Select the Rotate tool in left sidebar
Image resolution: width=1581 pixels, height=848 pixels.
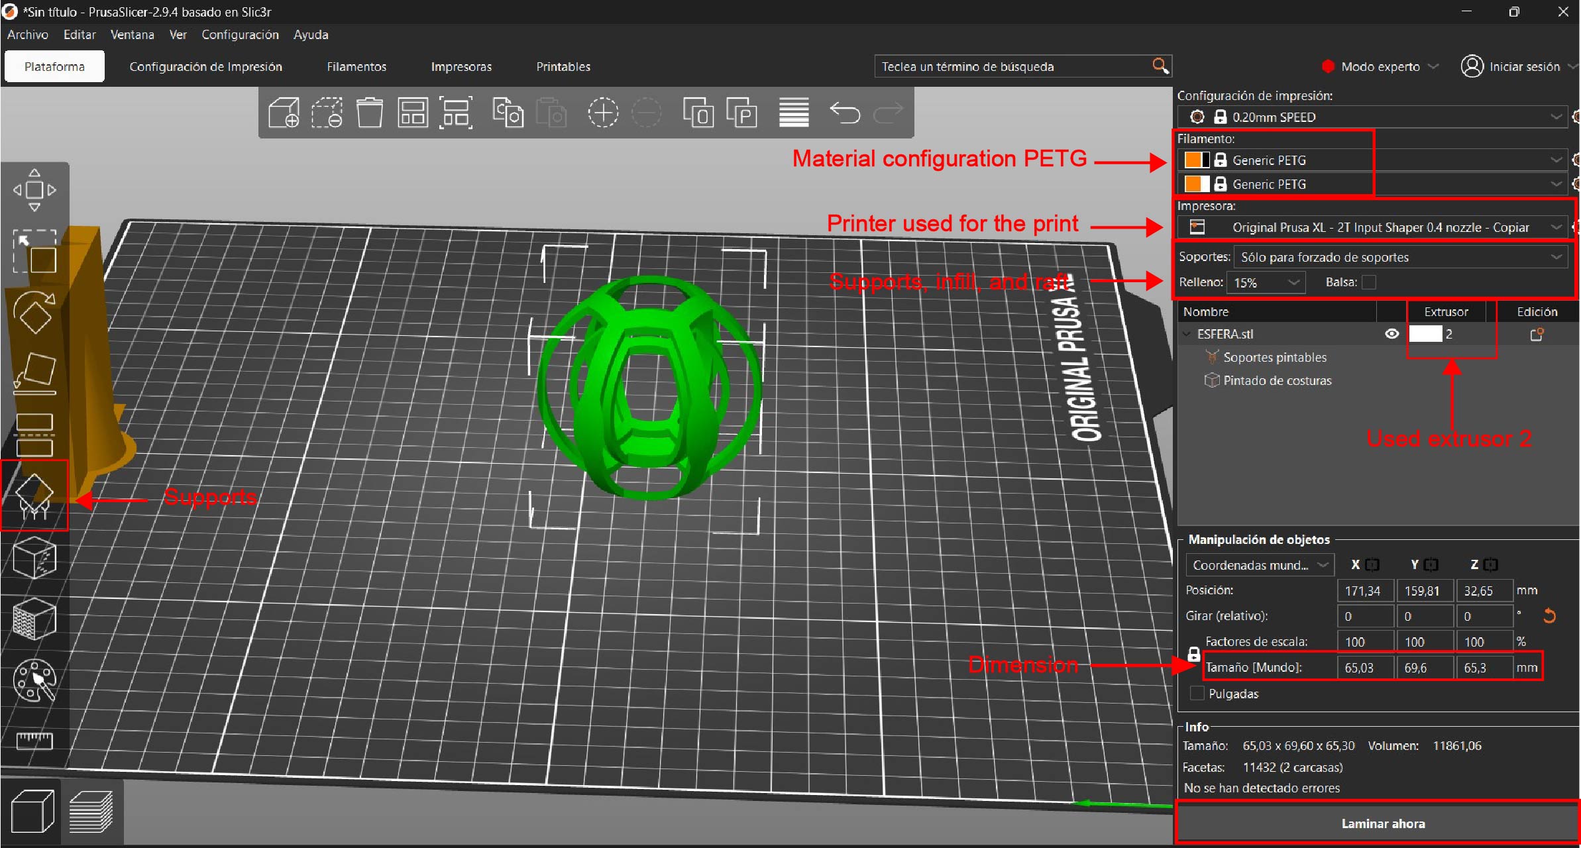34,313
